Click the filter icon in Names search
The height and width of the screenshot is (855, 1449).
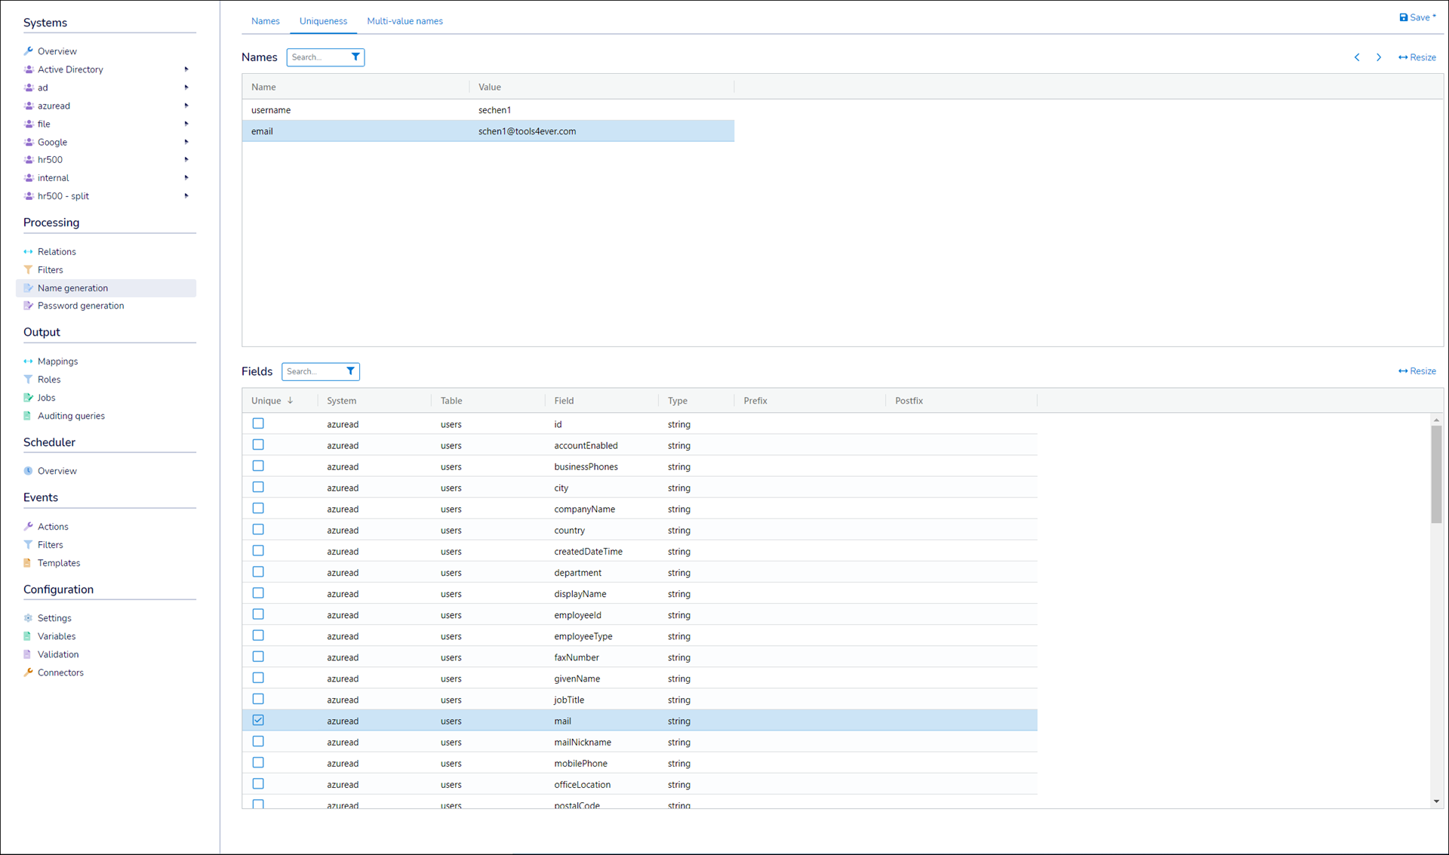[355, 57]
